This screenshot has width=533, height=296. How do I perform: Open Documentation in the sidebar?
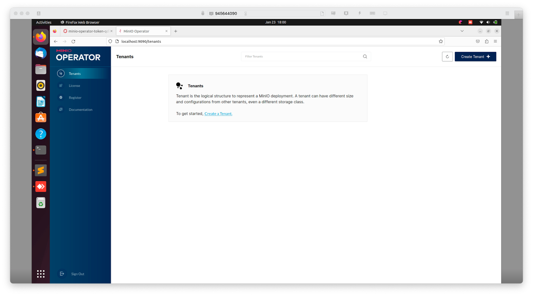tap(80, 110)
